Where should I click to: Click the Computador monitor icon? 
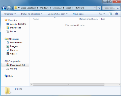pos(6,61)
